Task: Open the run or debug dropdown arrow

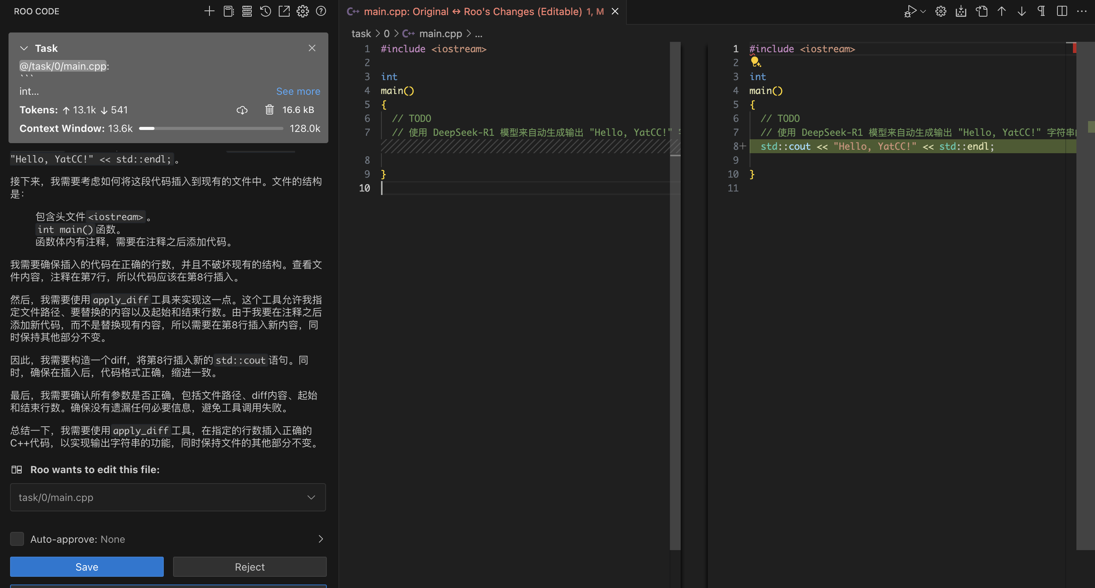Action: point(923,12)
